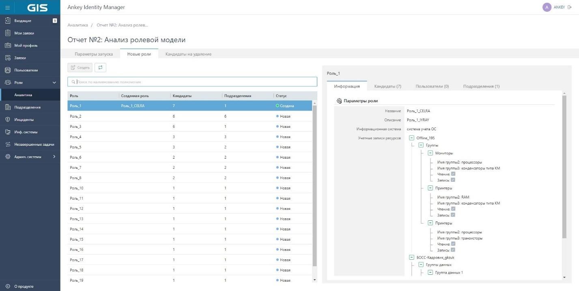Open the Пользователи sidebar icon
Screen dimensions: 579x291
[x=8, y=70]
